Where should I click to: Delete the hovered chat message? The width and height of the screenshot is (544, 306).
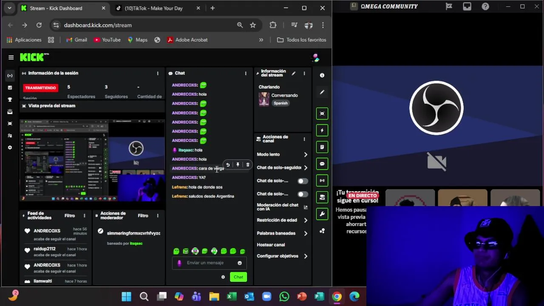coord(248,165)
